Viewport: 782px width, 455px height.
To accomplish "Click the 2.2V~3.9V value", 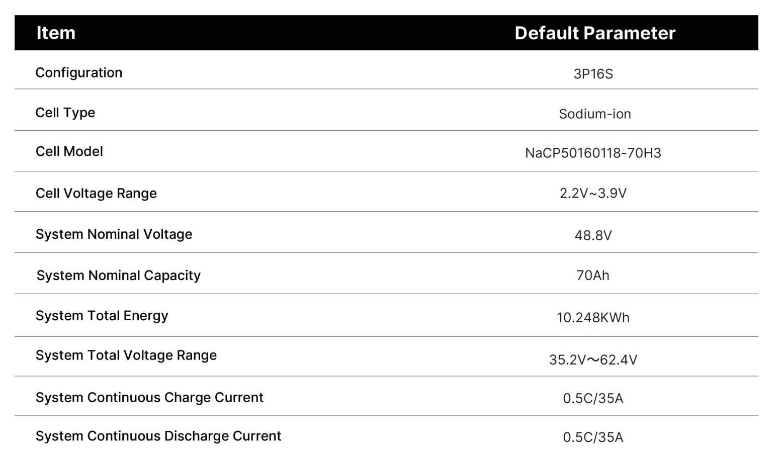I will (x=593, y=193).
